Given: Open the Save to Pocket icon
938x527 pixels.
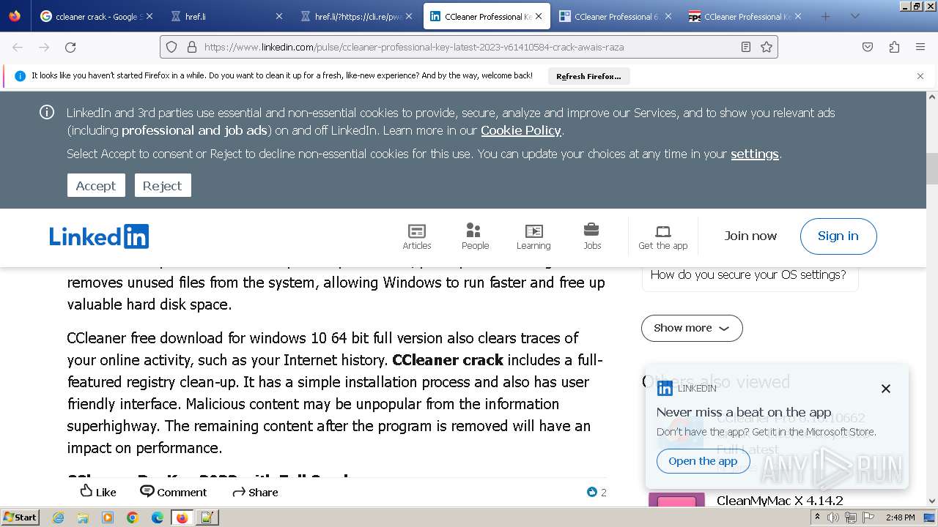Looking at the screenshot, I should click(x=868, y=47).
